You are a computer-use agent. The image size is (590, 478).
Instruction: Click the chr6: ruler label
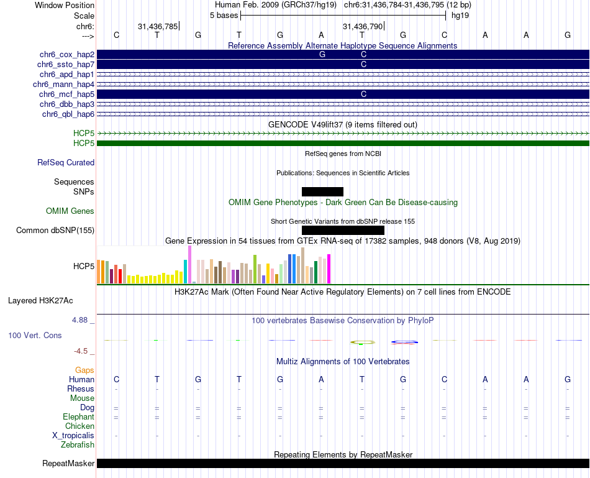[85, 26]
